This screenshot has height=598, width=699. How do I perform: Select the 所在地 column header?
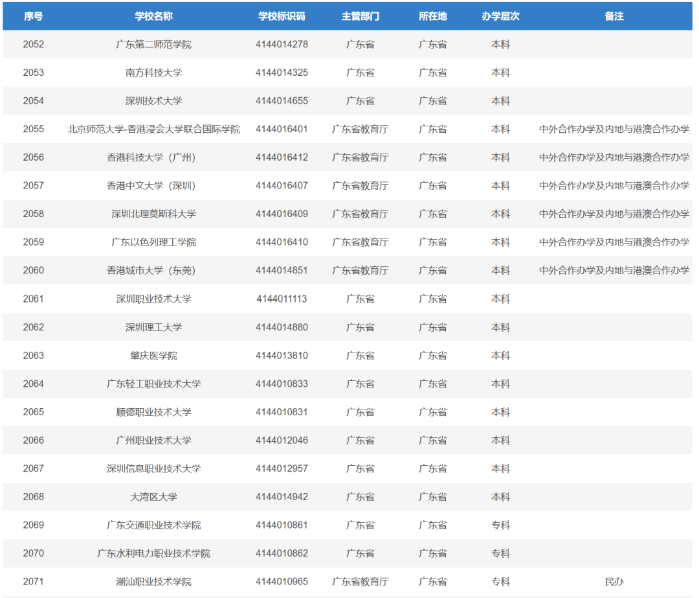point(432,16)
